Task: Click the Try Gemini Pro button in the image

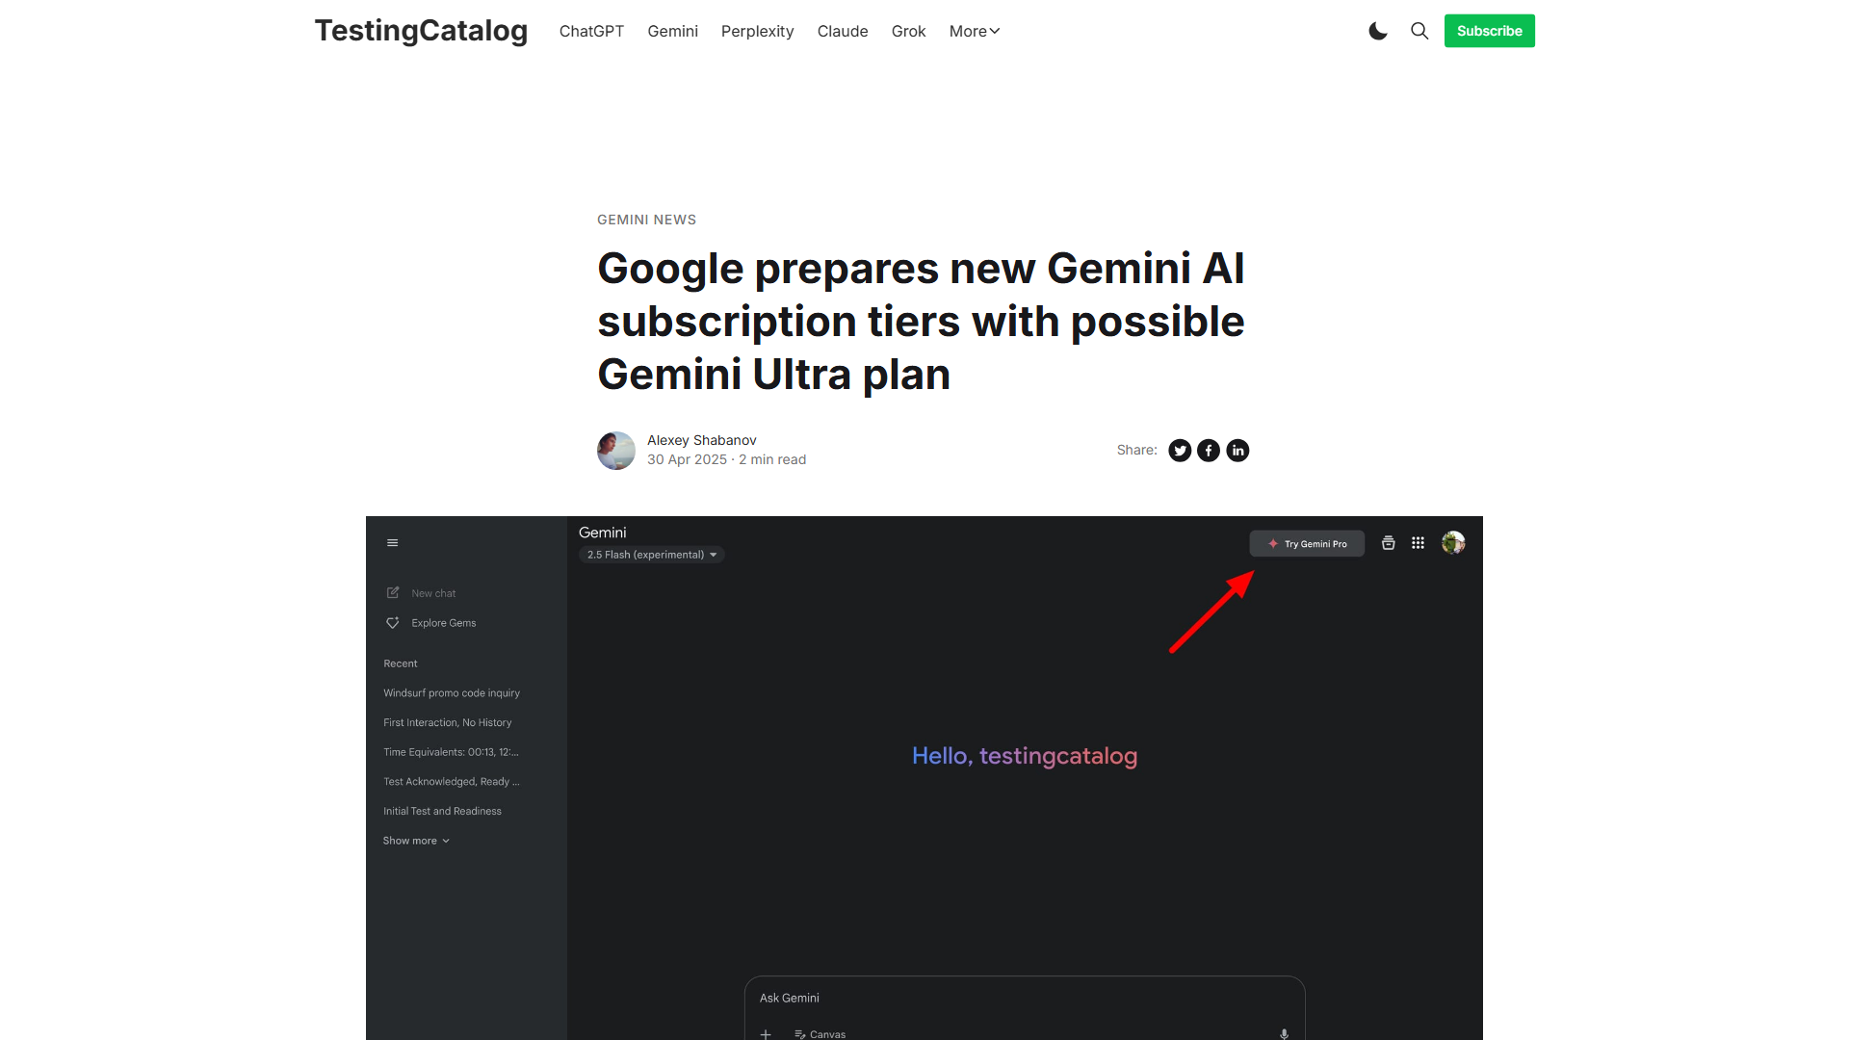Action: click(x=1307, y=544)
